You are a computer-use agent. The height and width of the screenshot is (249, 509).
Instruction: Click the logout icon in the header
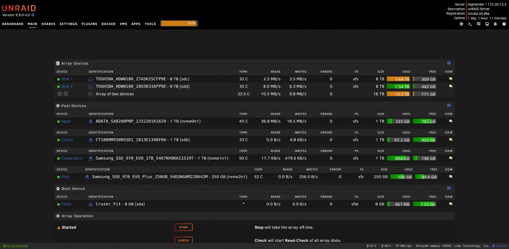[462, 24]
